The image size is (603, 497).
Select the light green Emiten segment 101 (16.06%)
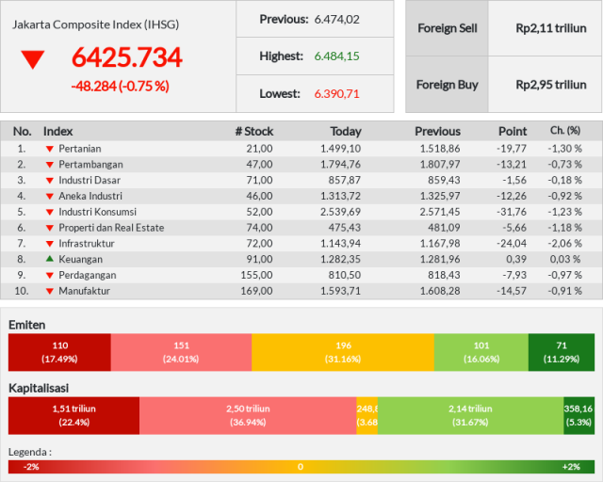[481, 352]
